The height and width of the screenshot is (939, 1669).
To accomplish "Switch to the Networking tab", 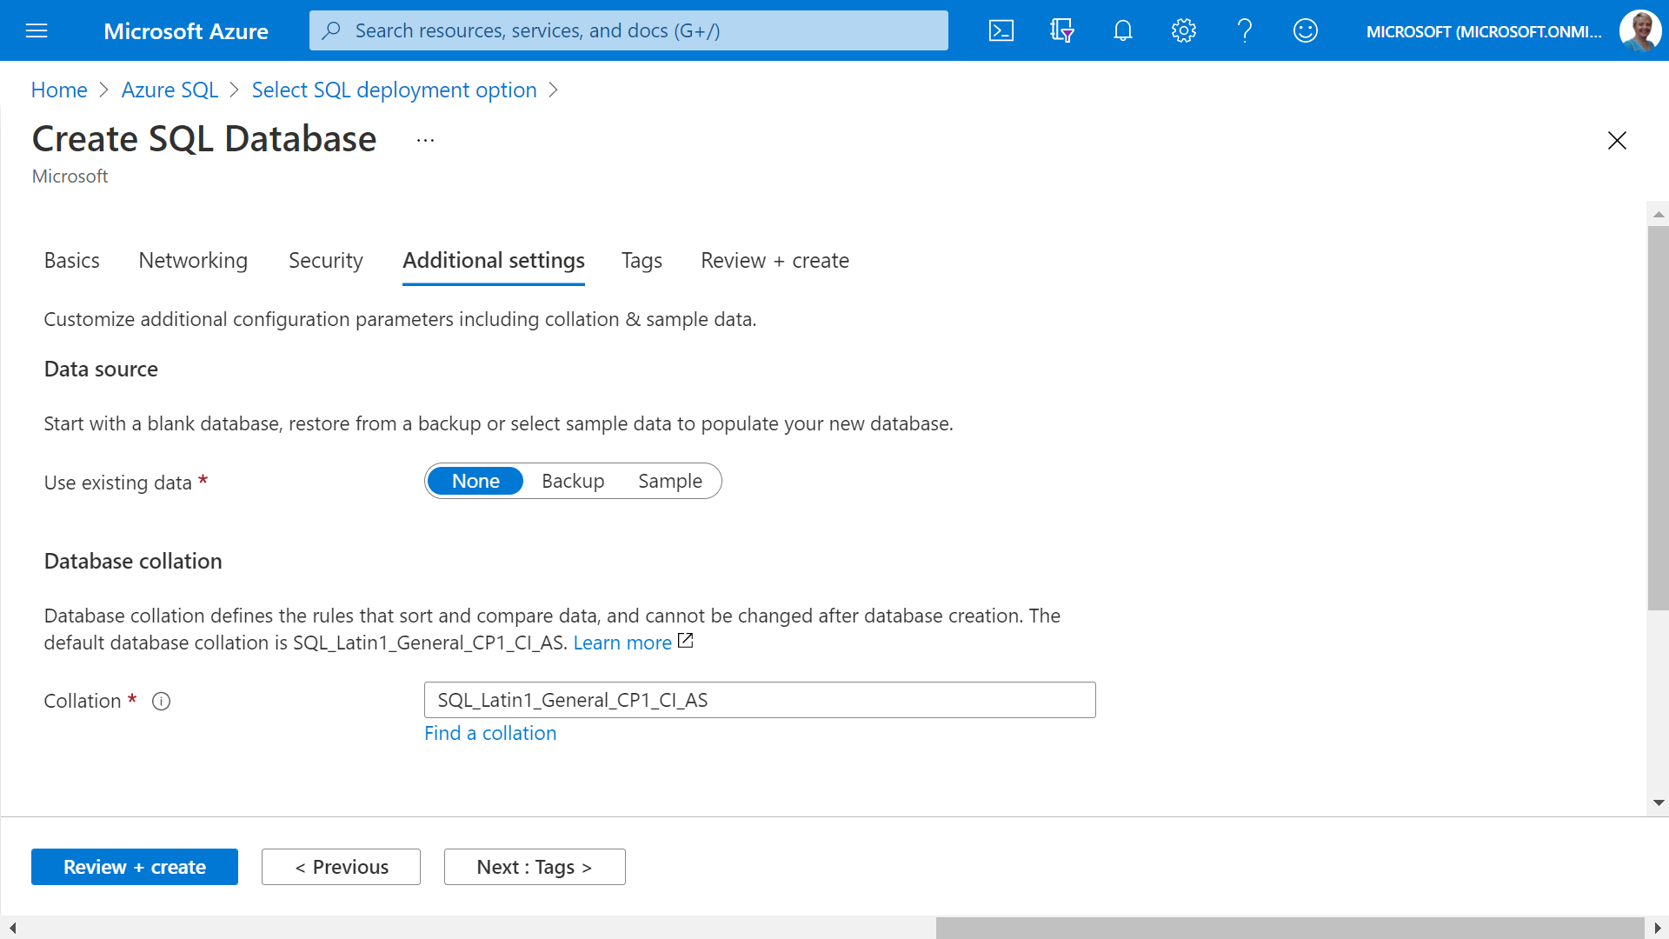I will coord(193,261).
